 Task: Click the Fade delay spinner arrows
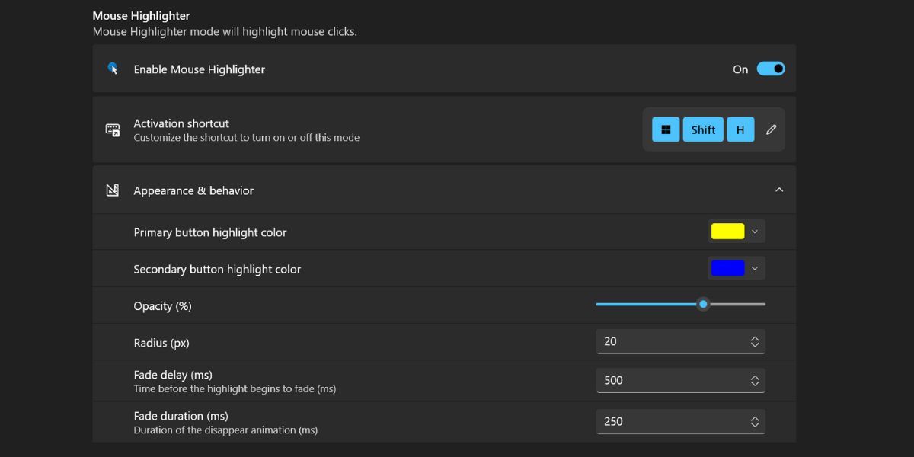click(755, 380)
